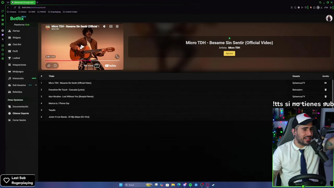Open the browser downloads icon

321,8
